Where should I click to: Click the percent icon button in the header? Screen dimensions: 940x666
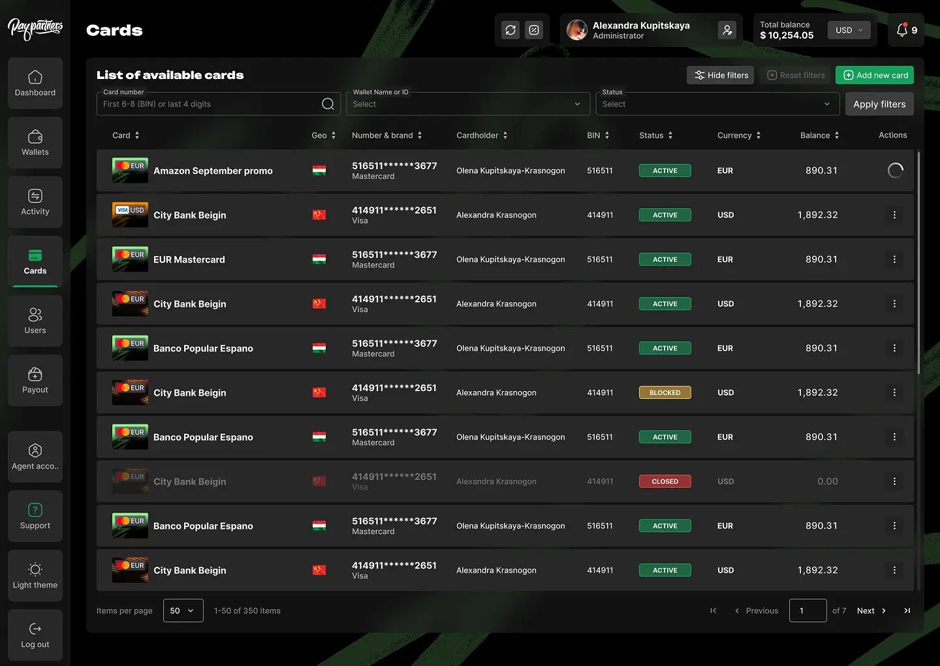534,30
